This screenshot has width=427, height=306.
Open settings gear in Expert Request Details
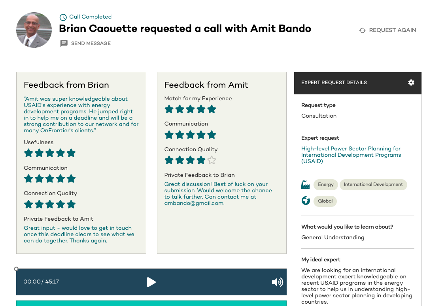[x=411, y=83]
